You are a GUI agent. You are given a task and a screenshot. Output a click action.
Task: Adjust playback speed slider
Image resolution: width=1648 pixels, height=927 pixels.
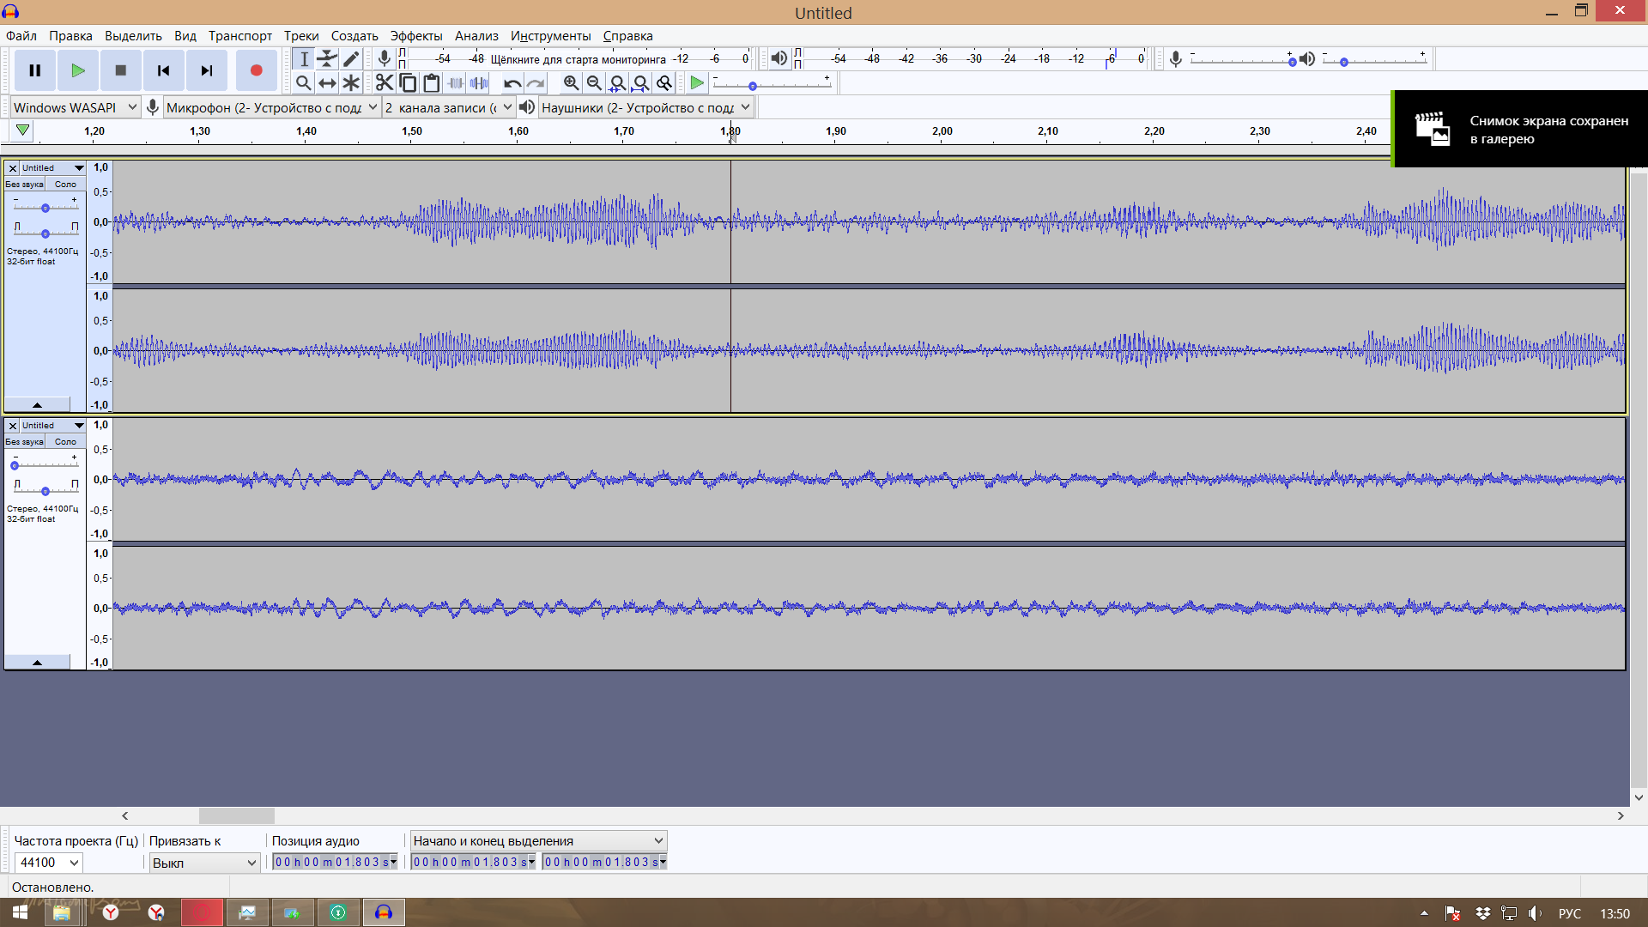tap(753, 85)
